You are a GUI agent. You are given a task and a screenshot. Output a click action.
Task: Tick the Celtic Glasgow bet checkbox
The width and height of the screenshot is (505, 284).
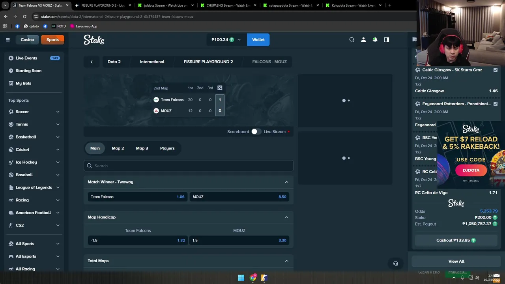coord(496,70)
